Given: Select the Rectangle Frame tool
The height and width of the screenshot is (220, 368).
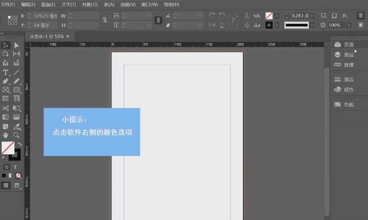Looking at the screenshot, I should pyautogui.click(x=5, y=90).
